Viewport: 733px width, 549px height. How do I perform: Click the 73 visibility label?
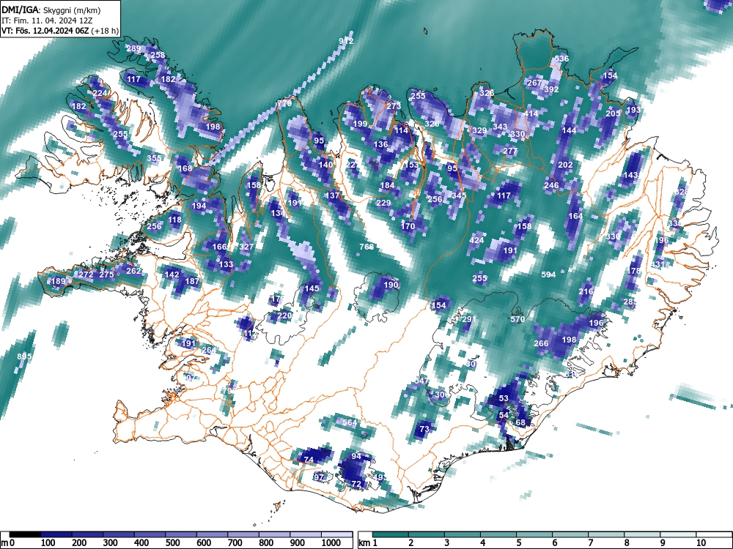[424, 429]
